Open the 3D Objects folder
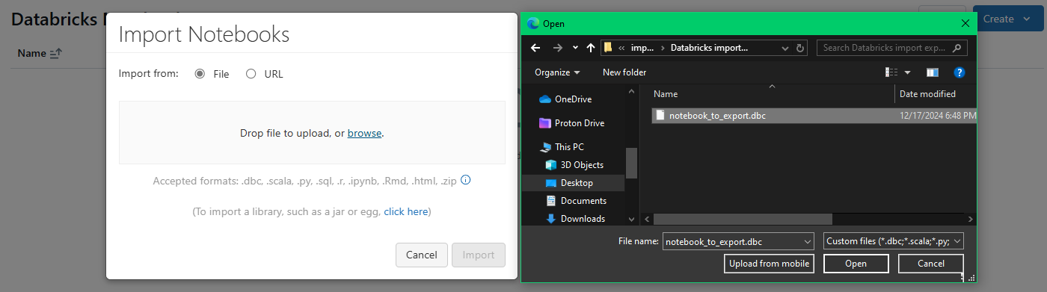This screenshot has height=292, width=1047. click(582, 165)
